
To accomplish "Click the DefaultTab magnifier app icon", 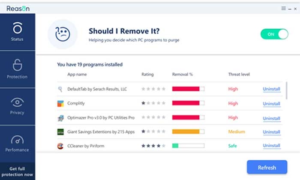I will point(60,89).
